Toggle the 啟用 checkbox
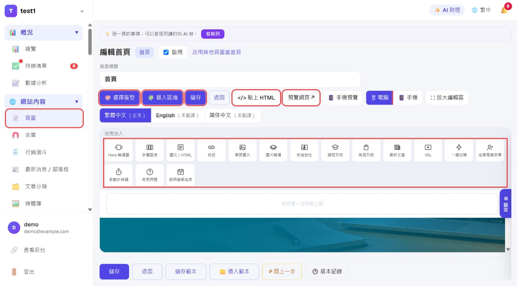Viewport: 517px width, 286px height. 166,52
